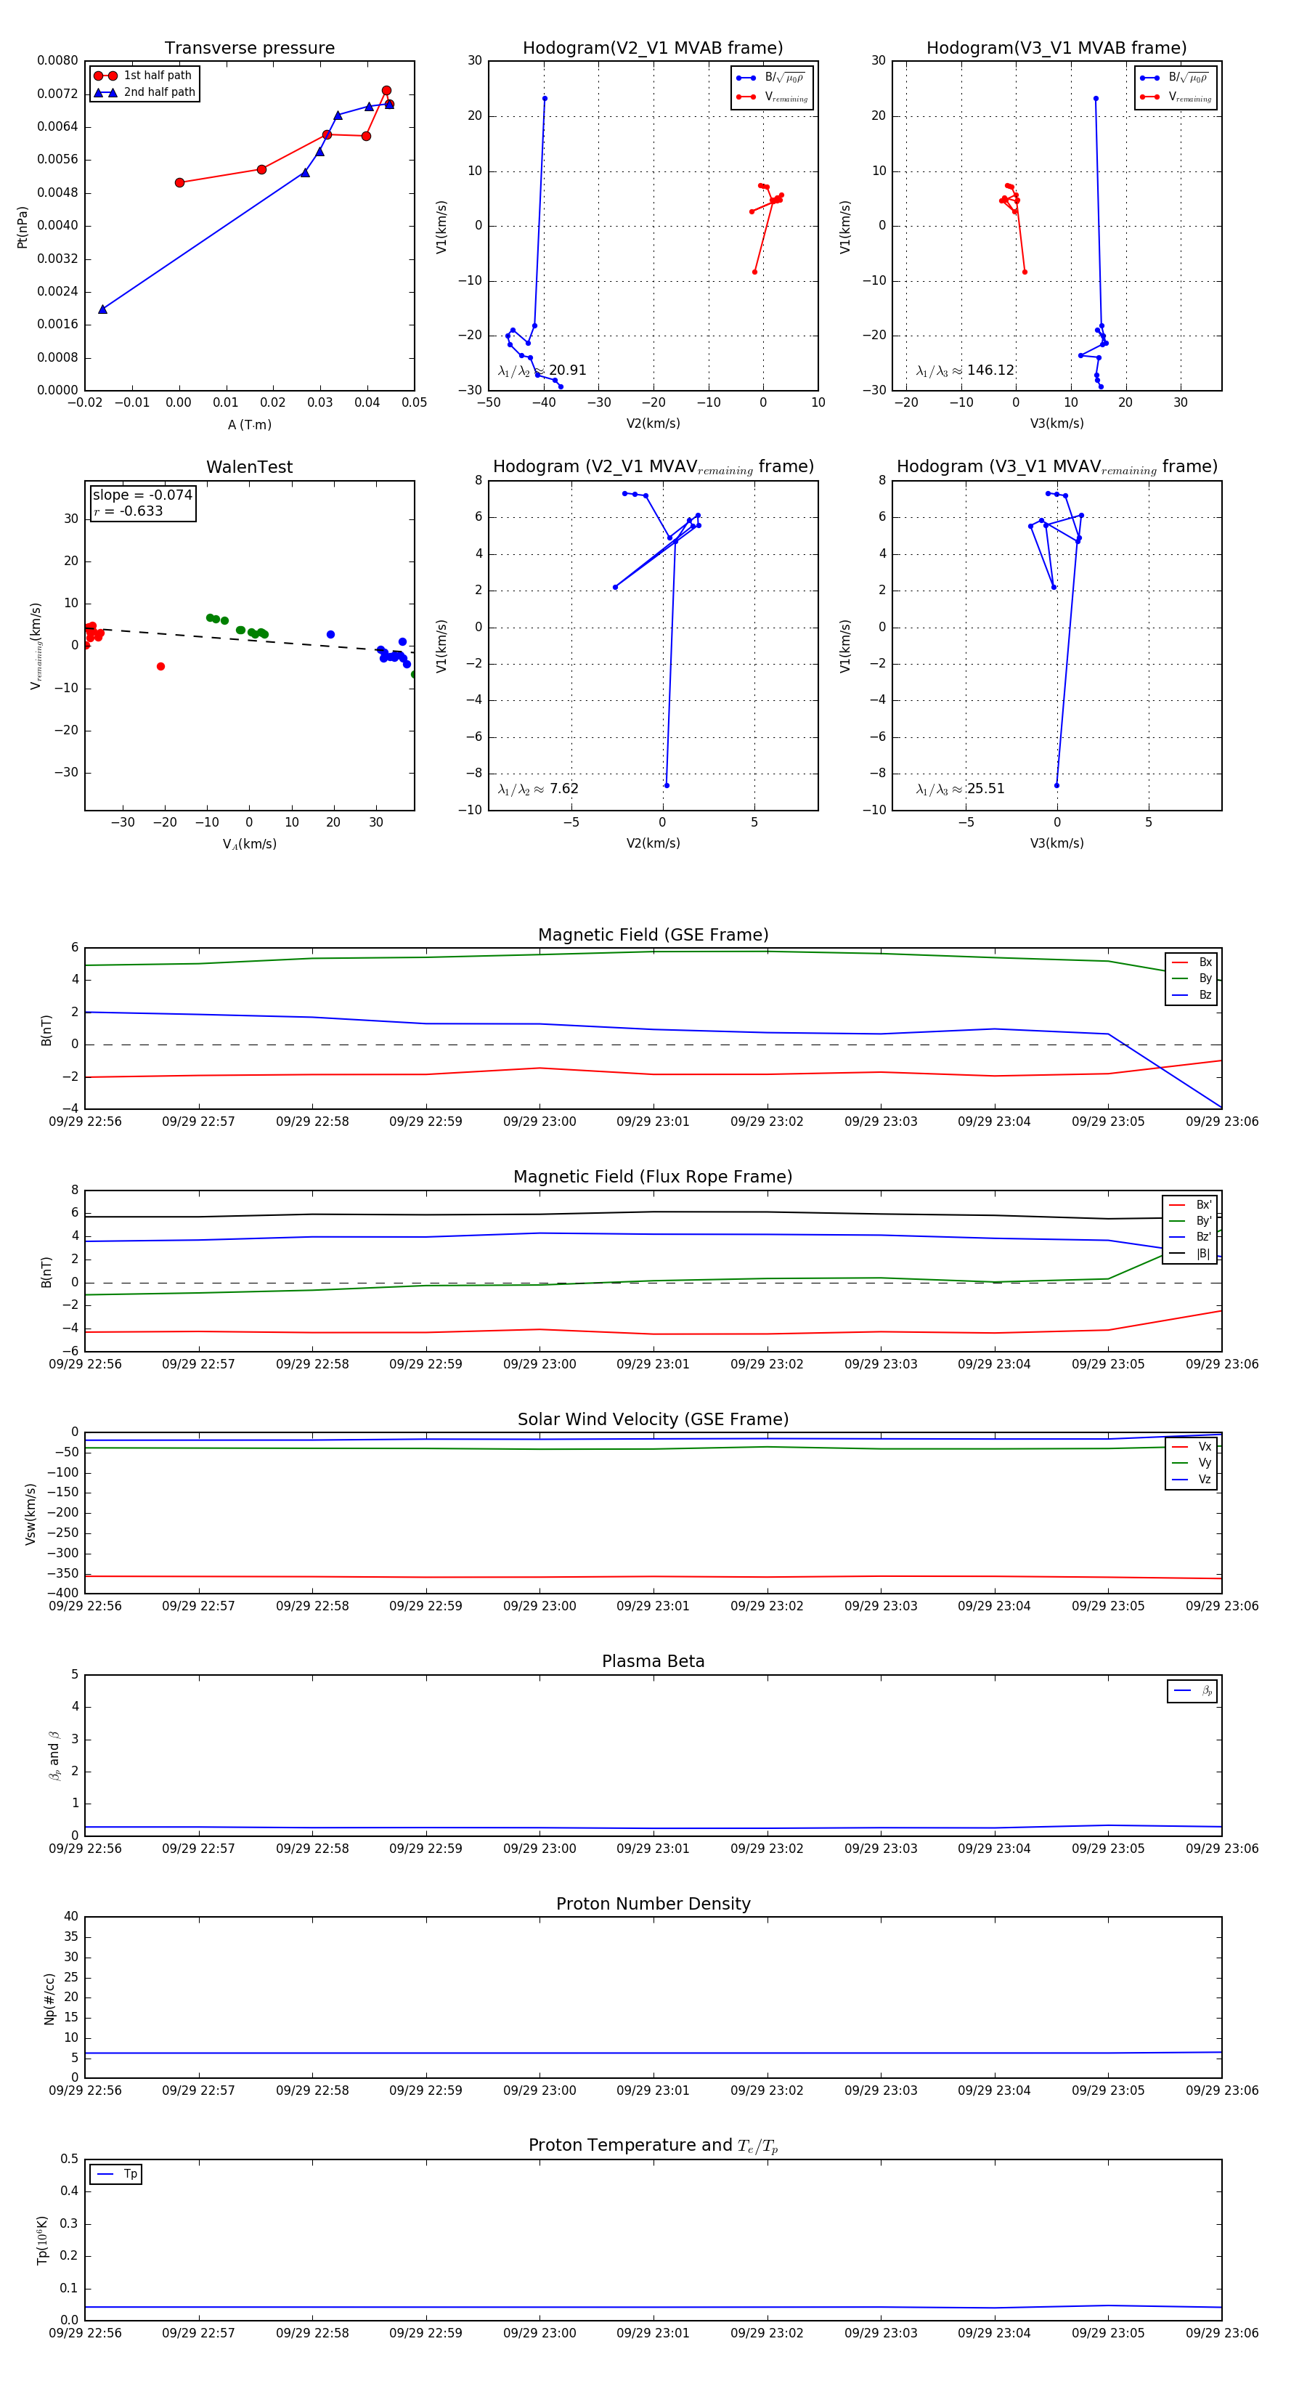Click 'Proton Temperature and Te/Tp' title
The height and width of the screenshot is (2397, 1307).
pyautogui.click(x=653, y=2146)
